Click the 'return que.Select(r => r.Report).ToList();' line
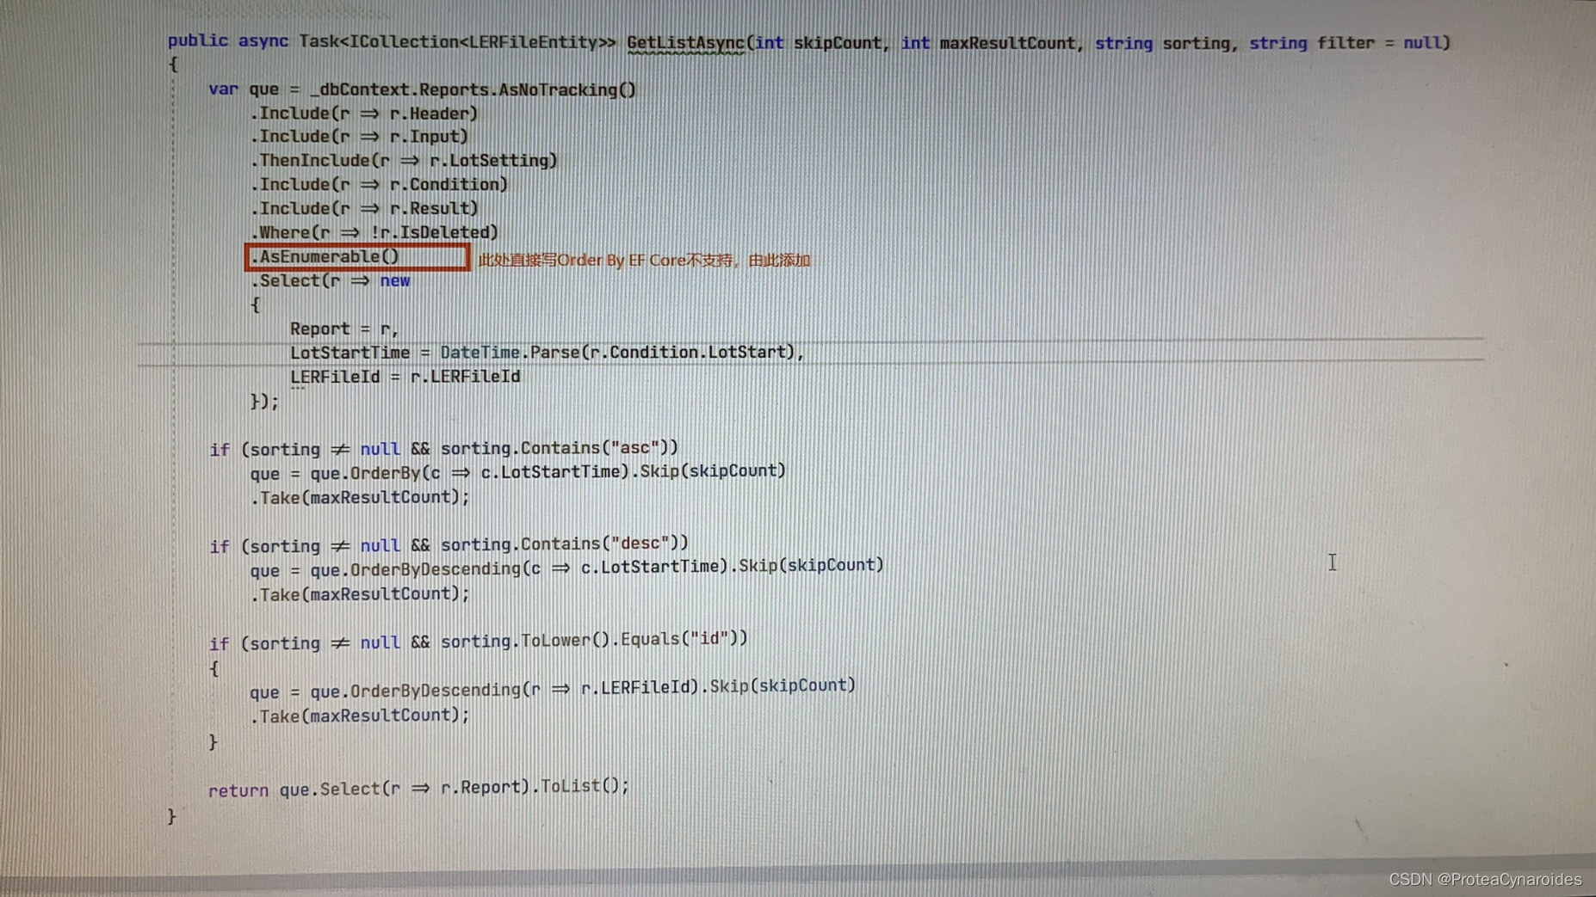Screen dimensions: 1596x897 (x=419, y=787)
